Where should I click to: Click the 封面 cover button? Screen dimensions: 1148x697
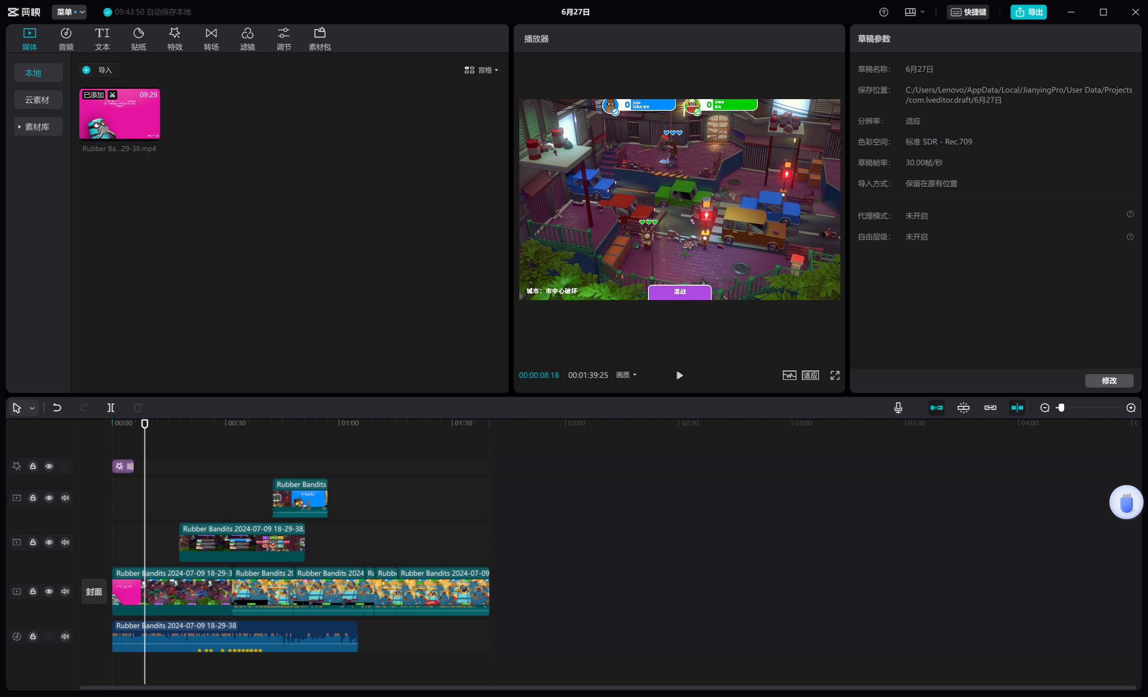(94, 591)
